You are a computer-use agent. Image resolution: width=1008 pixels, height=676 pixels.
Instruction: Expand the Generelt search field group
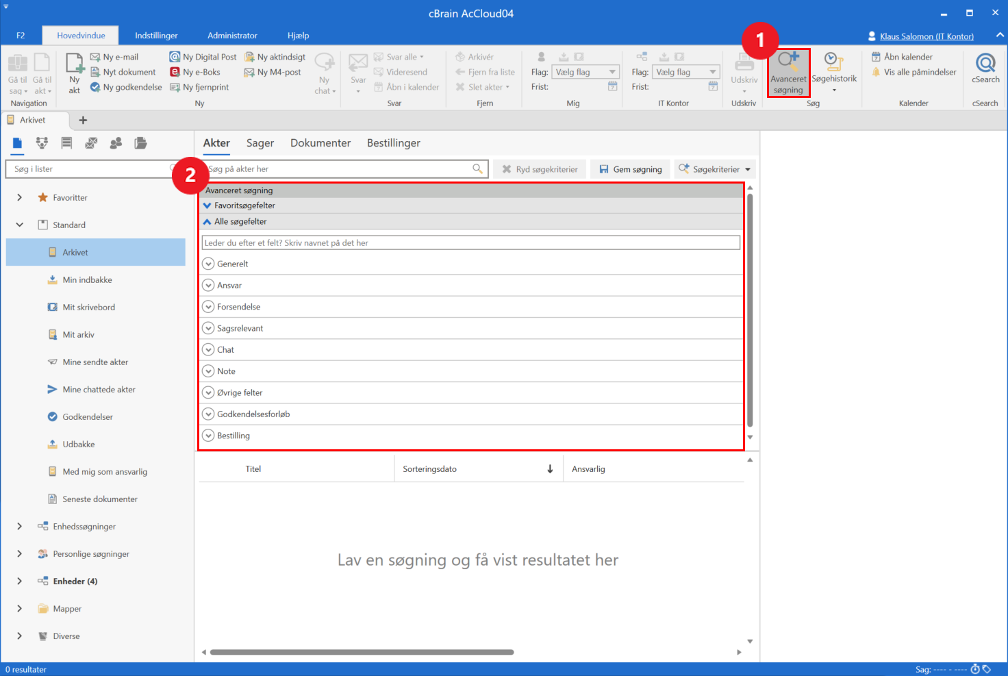(x=209, y=264)
